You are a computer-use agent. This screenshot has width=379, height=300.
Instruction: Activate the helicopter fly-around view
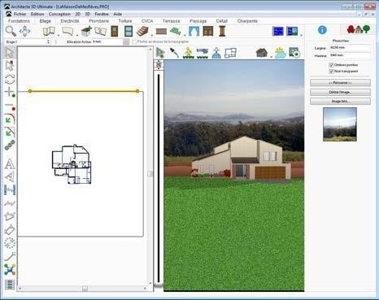click(x=203, y=53)
